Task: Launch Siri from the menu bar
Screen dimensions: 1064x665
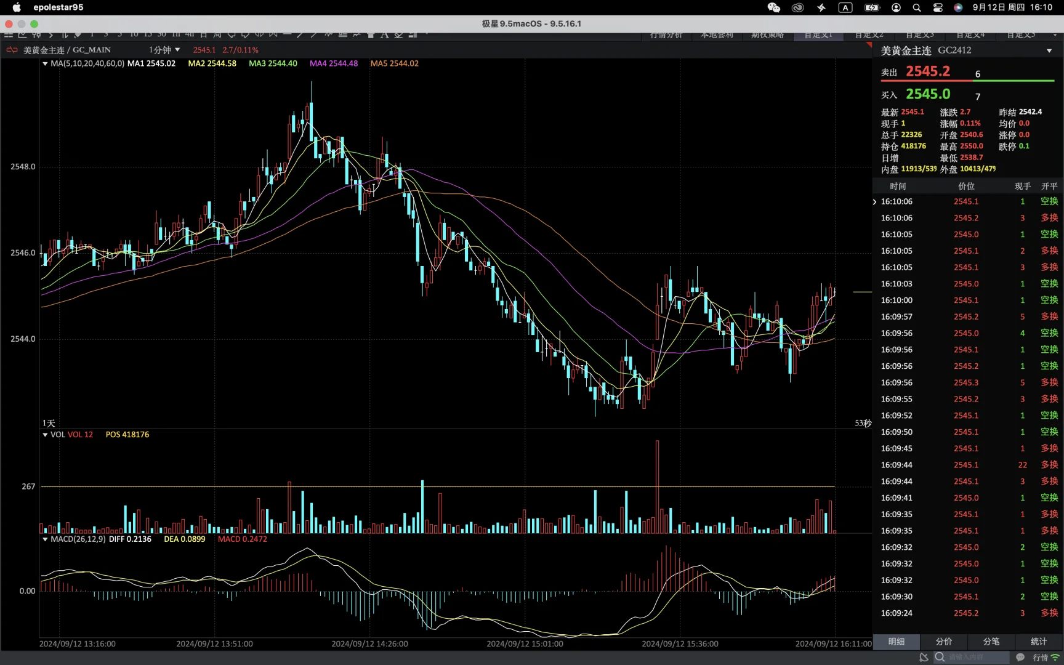Action: click(958, 7)
